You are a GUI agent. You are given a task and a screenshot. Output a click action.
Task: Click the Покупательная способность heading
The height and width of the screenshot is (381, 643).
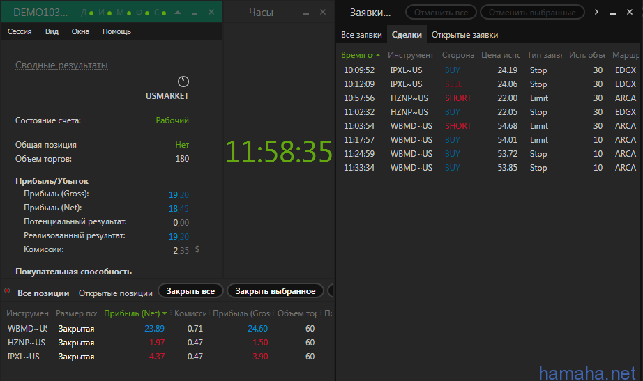coord(73,272)
